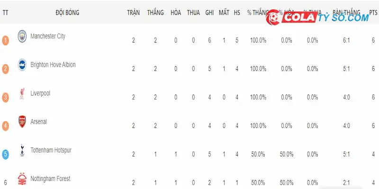This screenshot has width=379, height=189.
Task: Open the Brighton Hove Albion team link
Action: [53, 65]
